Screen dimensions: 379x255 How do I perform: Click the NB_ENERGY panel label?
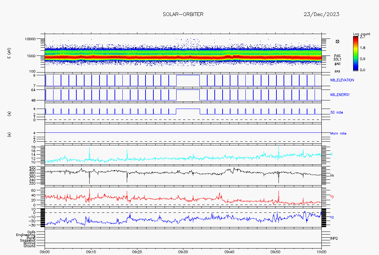tap(340, 95)
